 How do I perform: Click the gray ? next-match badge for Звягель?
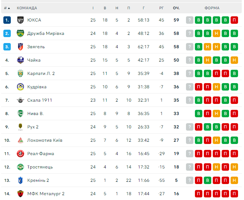click(190, 47)
